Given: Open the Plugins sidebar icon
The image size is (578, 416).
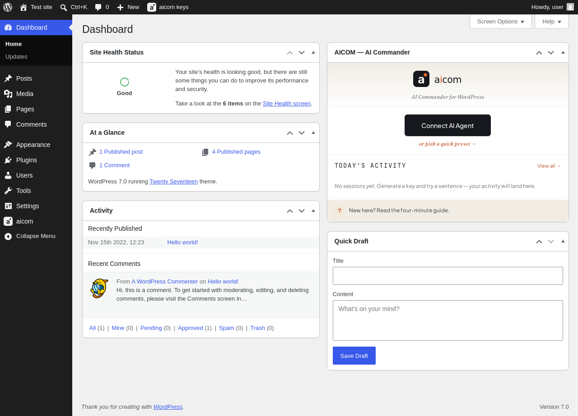Looking at the screenshot, I should point(8,160).
